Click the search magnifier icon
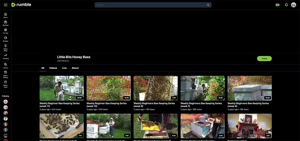 208,5
